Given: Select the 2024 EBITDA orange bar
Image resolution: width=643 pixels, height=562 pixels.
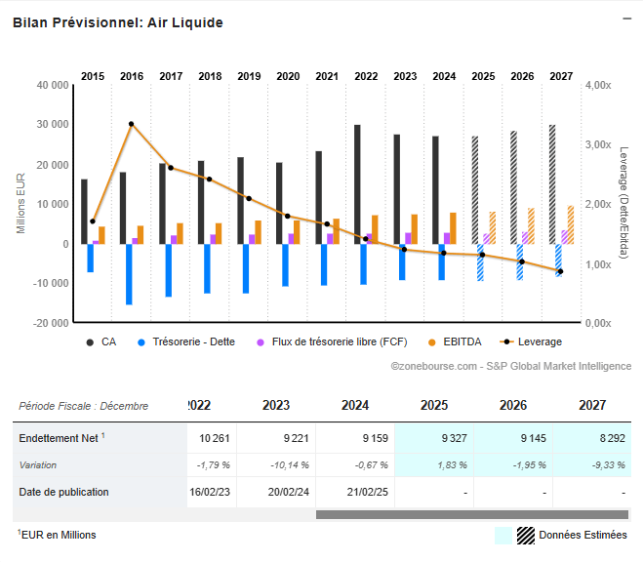Looking at the screenshot, I should pyautogui.click(x=453, y=228).
